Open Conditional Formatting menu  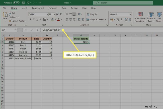coord(140,17)
